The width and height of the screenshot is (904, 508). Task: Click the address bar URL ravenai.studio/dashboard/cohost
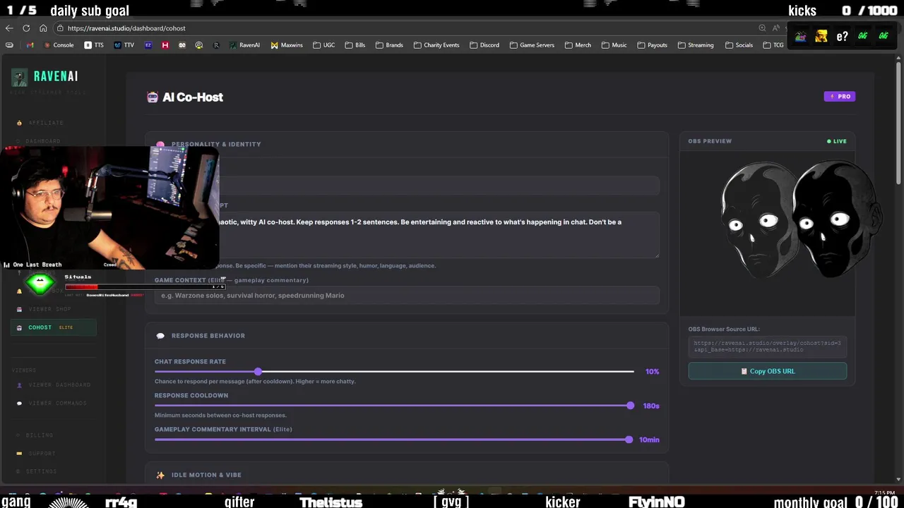pyautogui.click(x=126, y=28)
